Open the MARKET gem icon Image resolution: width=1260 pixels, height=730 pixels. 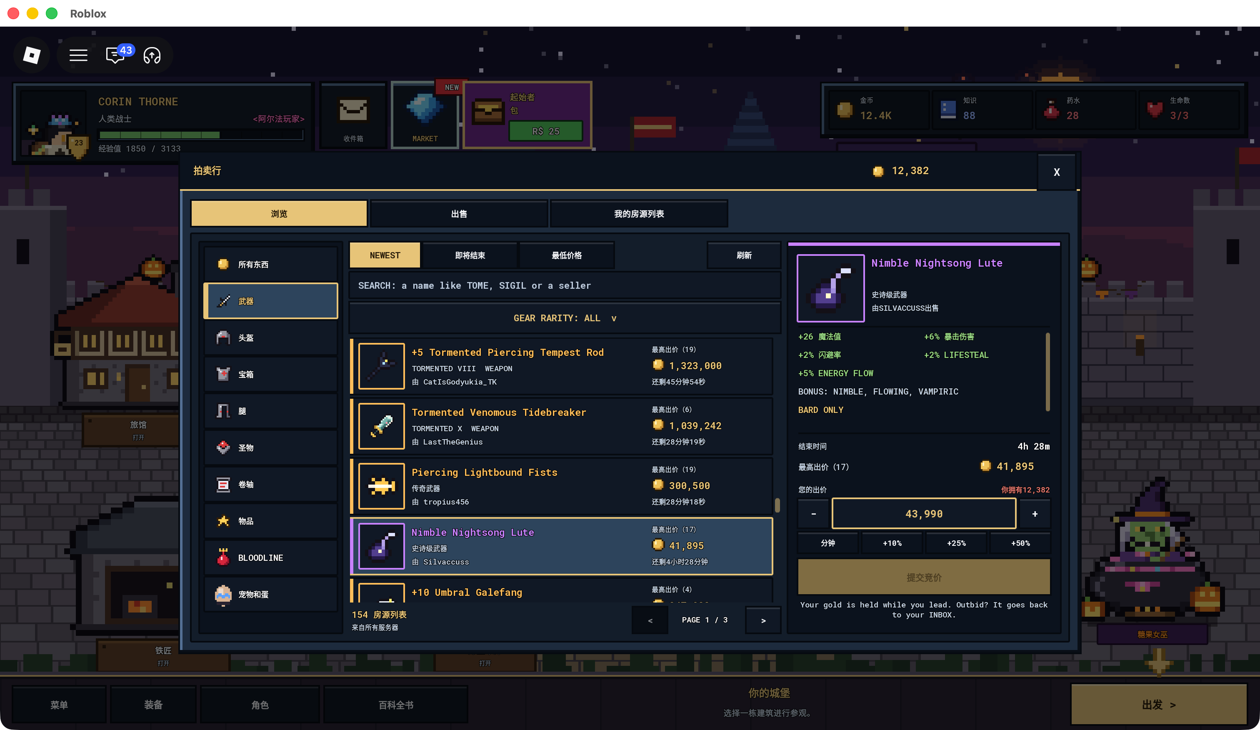click(425, 116)
